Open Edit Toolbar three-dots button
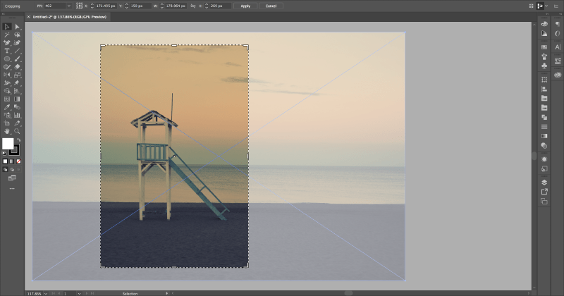564x296 pixels. pyautogui.click(x=12, y=188)
